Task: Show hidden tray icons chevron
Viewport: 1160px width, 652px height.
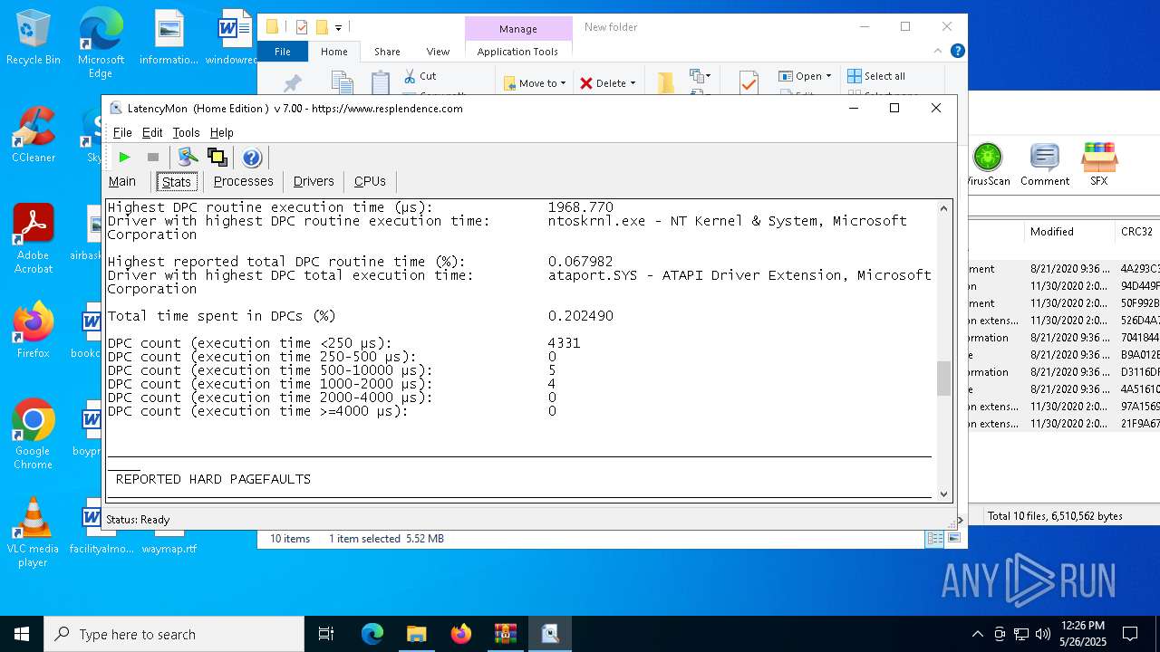Action: point(977,634)
